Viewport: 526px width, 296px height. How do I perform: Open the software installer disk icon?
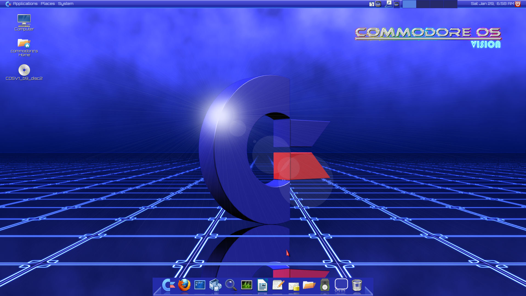215,285
